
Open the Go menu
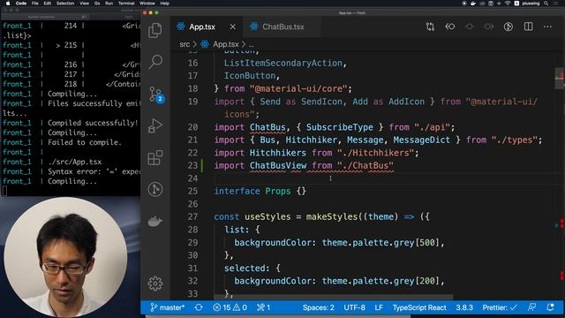click(x=97, y=4)
